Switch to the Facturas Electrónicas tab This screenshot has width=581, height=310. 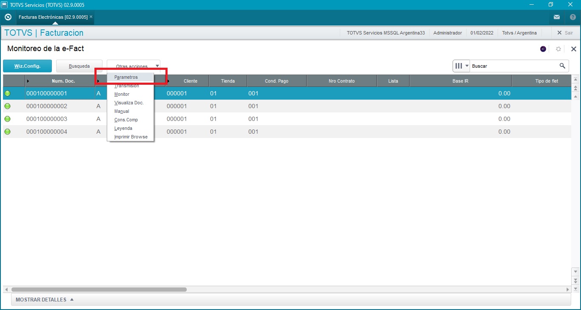pyautogui.click(x=53, y=17)
